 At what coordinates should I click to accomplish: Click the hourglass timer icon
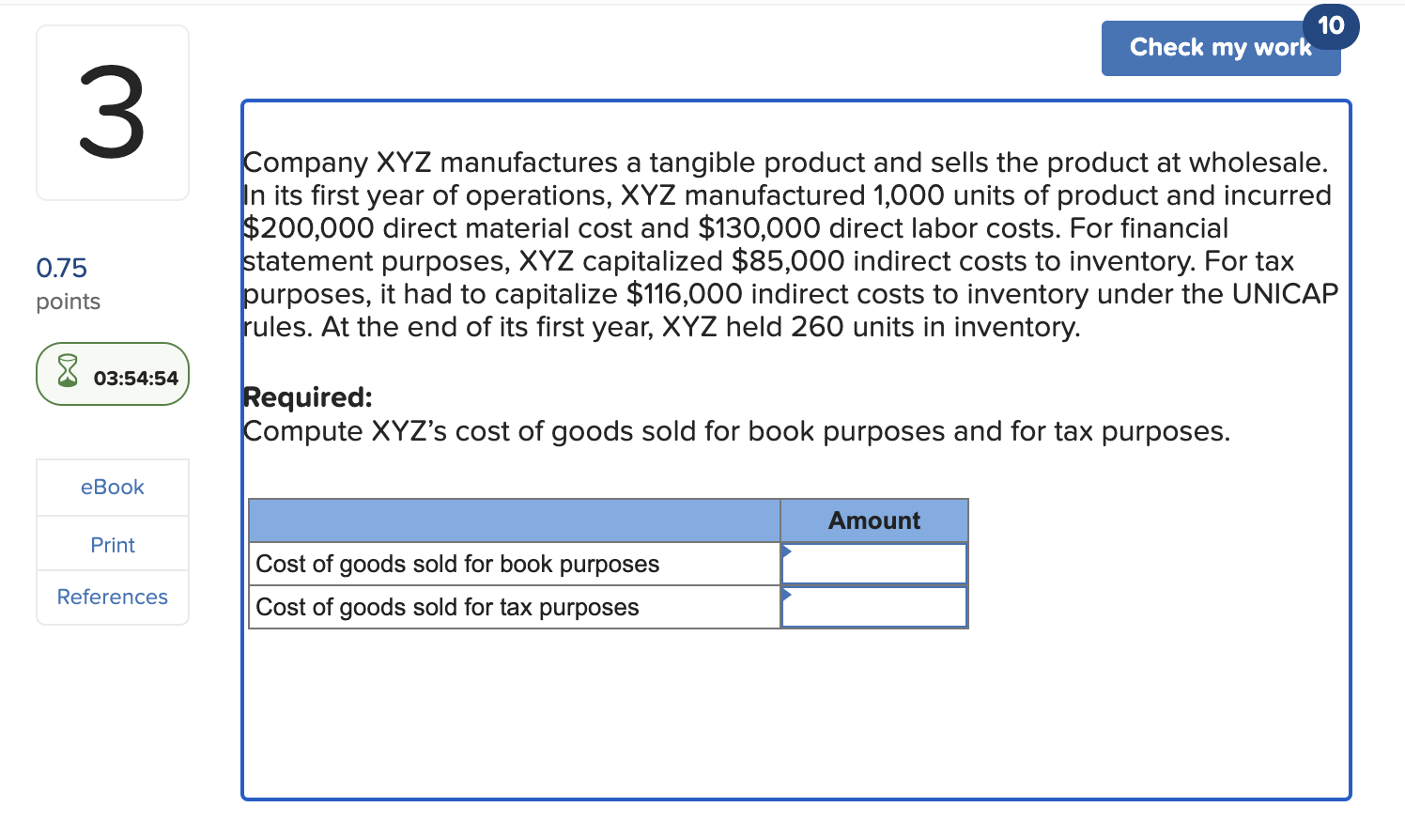click(x=66, y=374)
